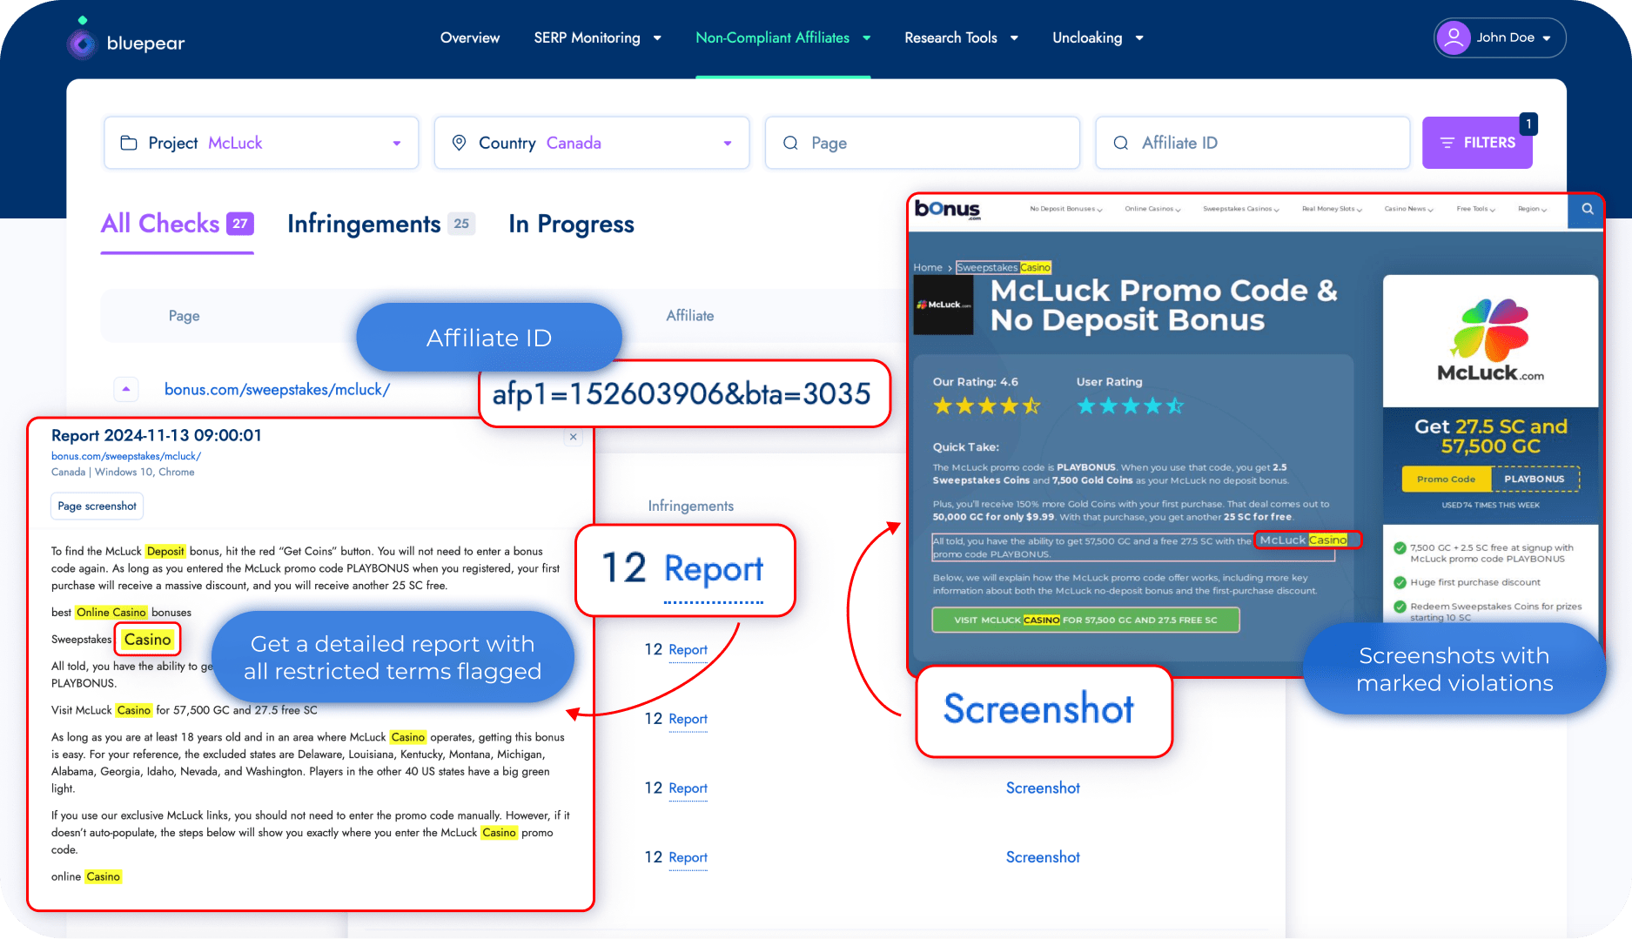This screenshot has width=1632, height=939.
Task: Open Free Tools menu in screenshot
Action: [x=1476, y=209]
